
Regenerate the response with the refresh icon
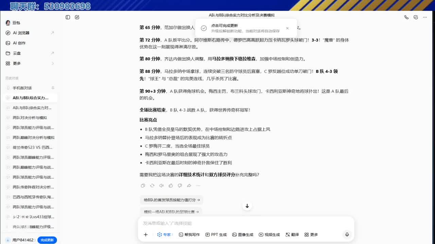[x=152, y=186]
